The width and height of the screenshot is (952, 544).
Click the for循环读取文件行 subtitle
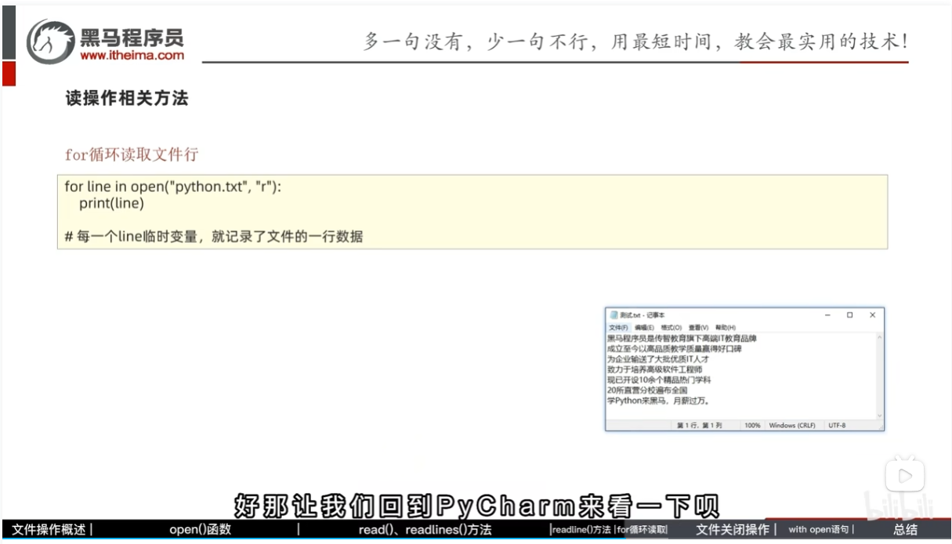tap(131, 154)
